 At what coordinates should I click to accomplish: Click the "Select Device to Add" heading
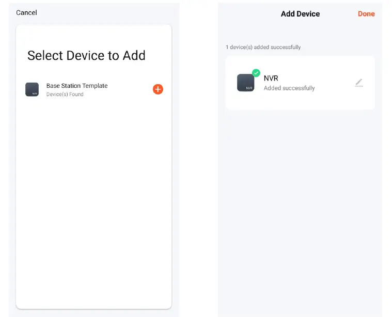tap(86, 56)
